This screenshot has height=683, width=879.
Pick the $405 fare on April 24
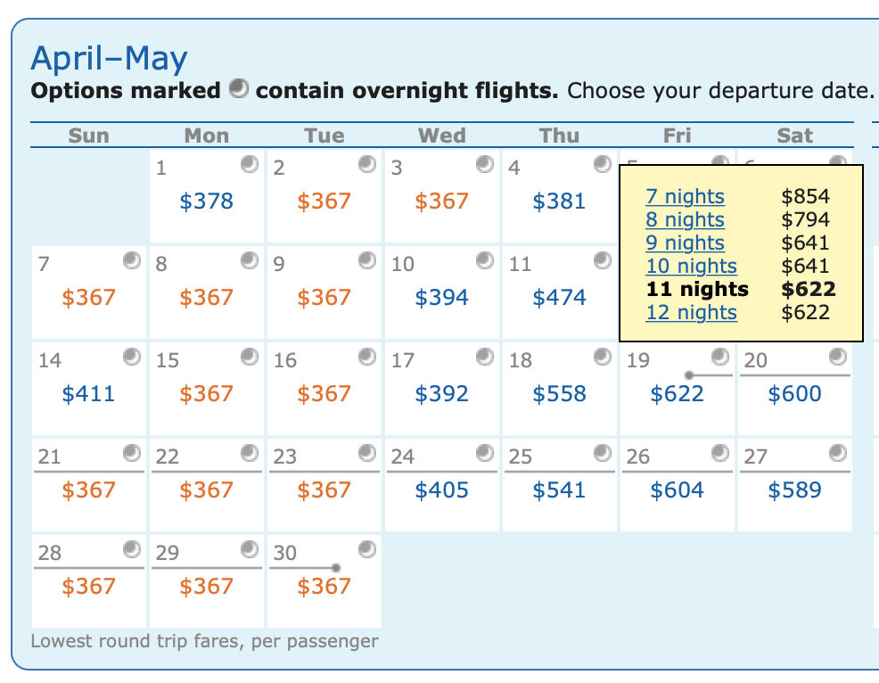(442, 490)
